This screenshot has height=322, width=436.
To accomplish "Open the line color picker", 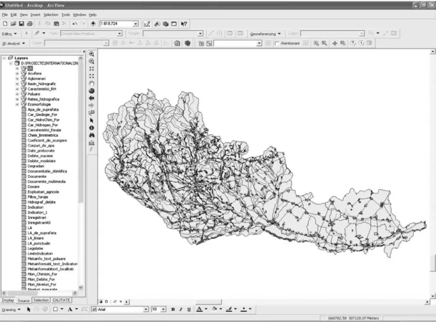I will [229, 310].
